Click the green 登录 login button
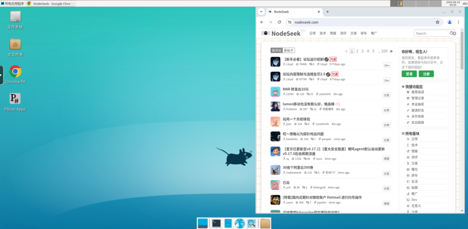 [x=409, y=74]
